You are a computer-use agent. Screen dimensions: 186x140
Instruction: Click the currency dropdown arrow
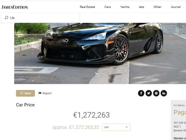[127, 127]
